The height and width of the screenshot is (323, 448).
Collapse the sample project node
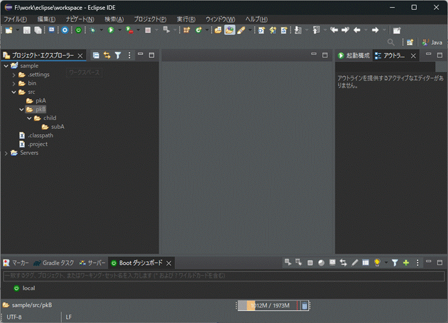click(x=6, y=66)
